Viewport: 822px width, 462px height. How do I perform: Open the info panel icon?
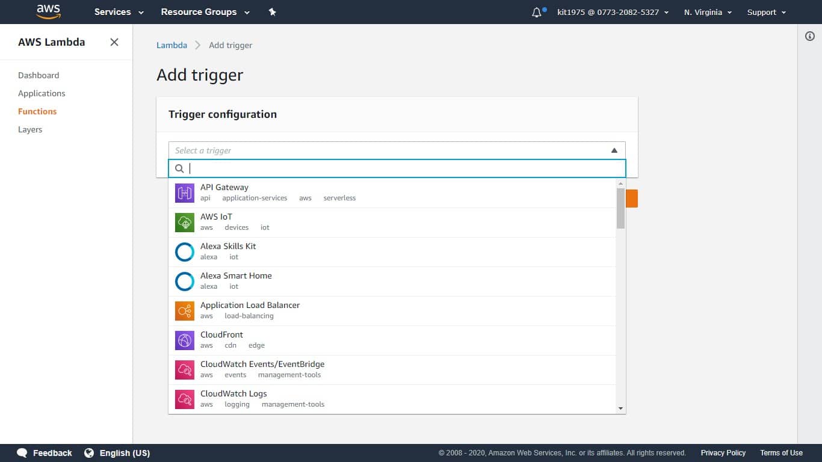point(809,36)
